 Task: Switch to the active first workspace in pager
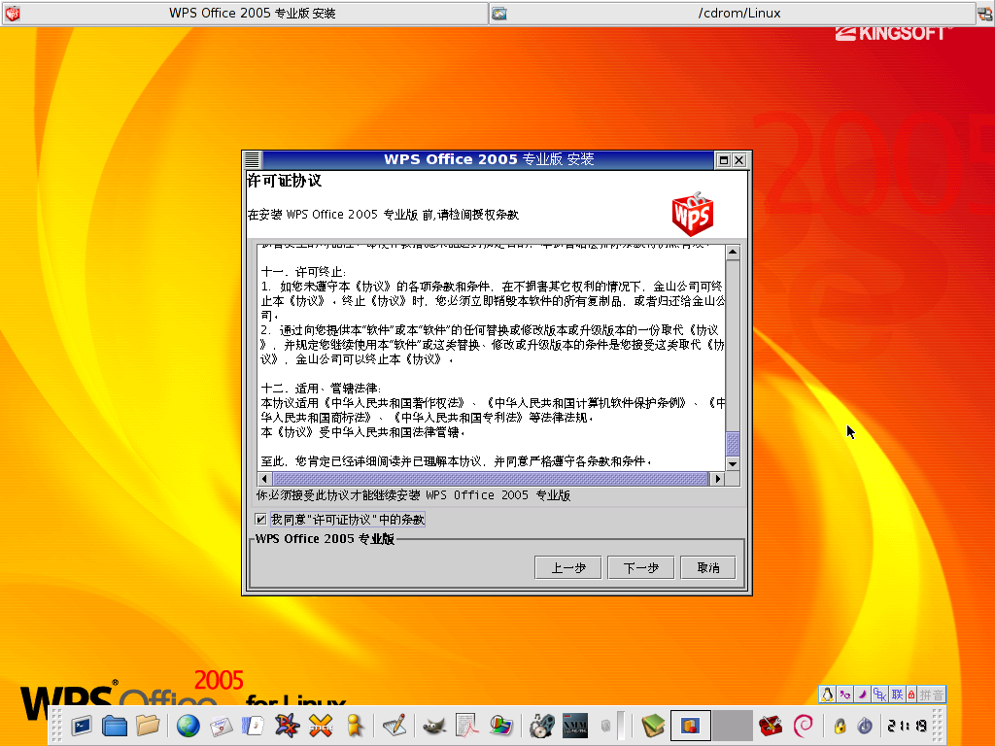tap(691, 725)
